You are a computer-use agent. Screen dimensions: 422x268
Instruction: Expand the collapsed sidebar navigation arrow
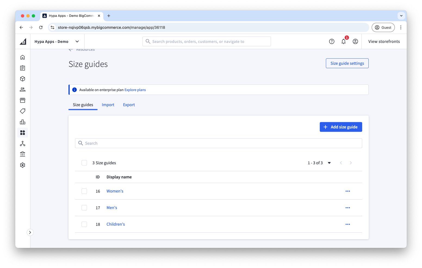point(30,232)
